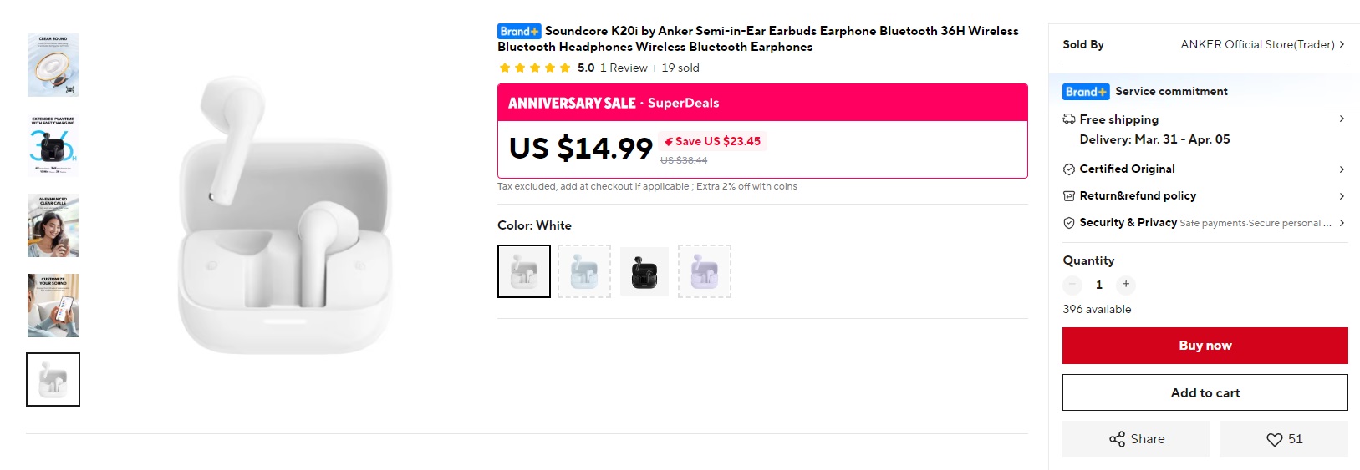Click the Certified Original badge icon
The width and height of the screenshot is (1360, 470).
click(1069, 169)
